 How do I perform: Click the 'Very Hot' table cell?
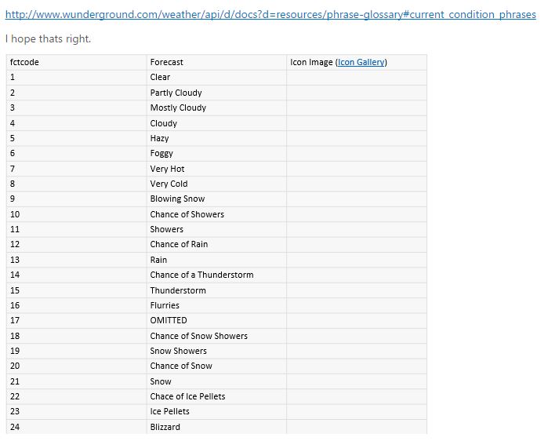tap(168, 169)
